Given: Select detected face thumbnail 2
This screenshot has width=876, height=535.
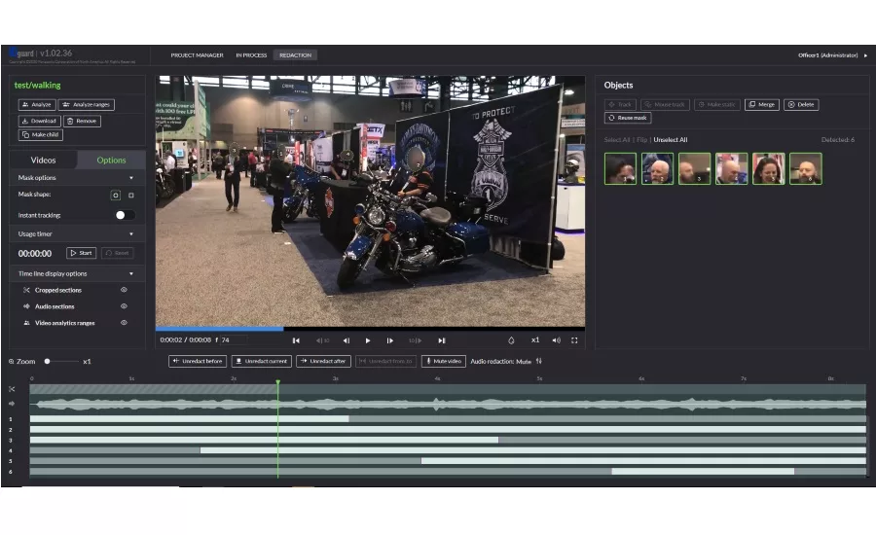Looking at the screenshot, I should click(657, 168).
